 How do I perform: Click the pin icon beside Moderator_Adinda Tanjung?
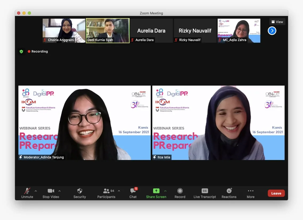(x=21, y=157)
